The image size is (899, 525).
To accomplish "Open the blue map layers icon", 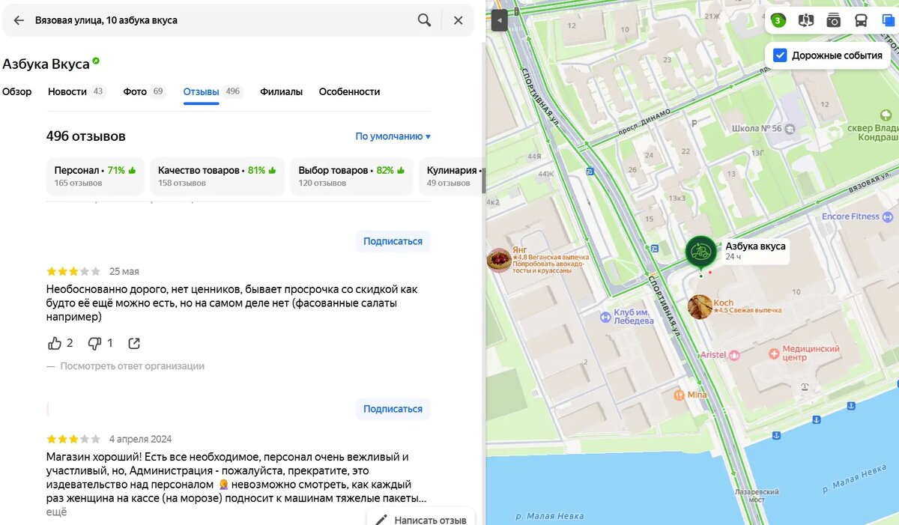I will click(x=889, y=20).
